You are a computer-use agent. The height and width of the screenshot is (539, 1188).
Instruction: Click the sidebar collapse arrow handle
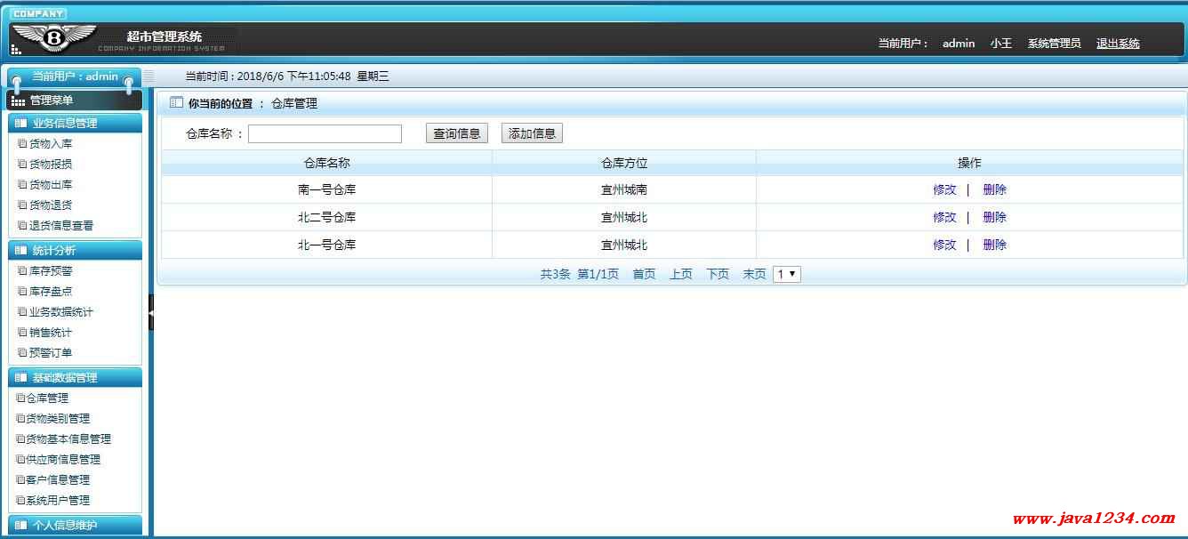[151, 313]
